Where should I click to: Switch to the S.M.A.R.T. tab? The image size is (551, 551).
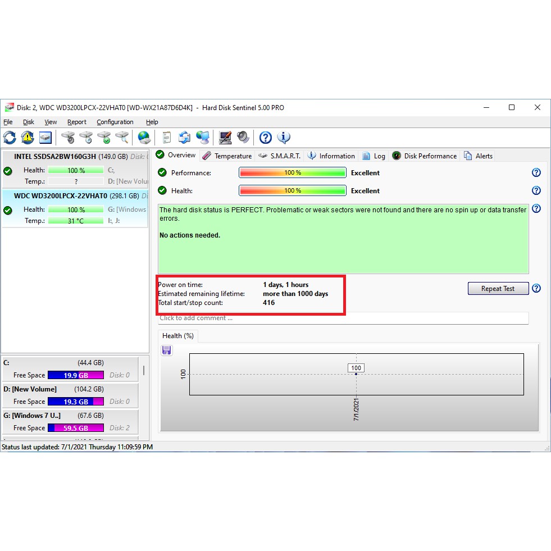point(279,156)
